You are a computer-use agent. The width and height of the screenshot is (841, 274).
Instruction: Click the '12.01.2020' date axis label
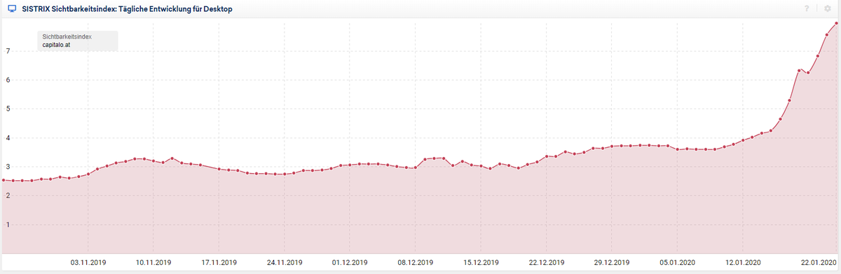click(743, 263)
